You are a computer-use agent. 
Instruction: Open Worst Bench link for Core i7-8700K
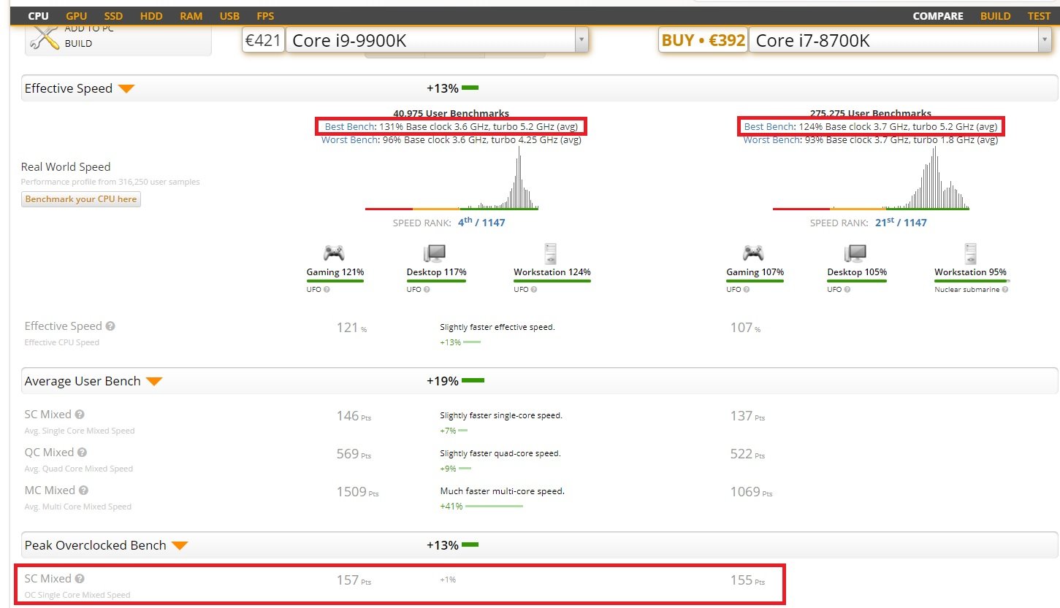pos(768,139)
